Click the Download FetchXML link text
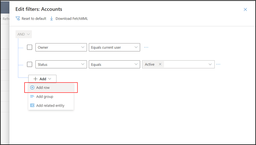Screen dimensions: 256x145 [71, 19]
